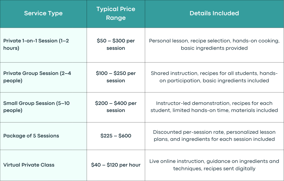
Task: Click the Details Included column header
Action: (x=214, y=13)
